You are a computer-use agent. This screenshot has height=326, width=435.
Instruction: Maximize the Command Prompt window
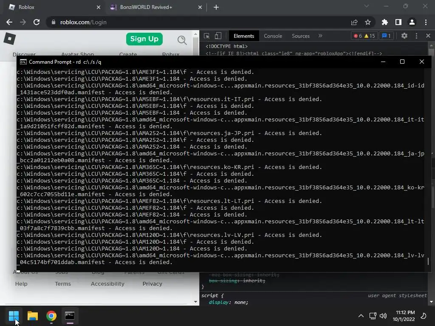tap(402, 62)
